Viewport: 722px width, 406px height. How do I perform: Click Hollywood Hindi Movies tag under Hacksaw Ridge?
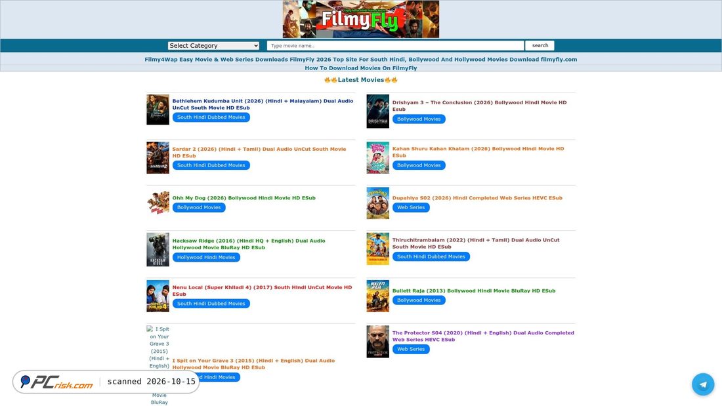coord(206,257)
